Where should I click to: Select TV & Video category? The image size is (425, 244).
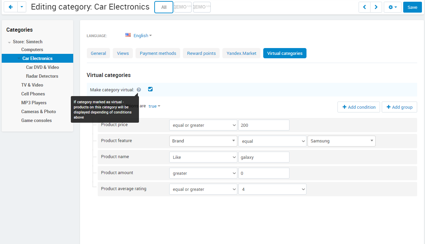coord(32,85)
